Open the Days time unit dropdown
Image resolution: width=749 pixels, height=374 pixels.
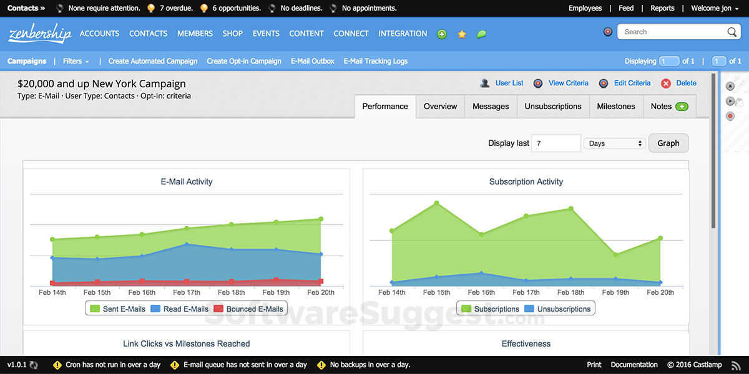[x=615, y=143]
